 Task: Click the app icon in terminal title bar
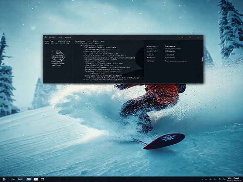point(46,37)
